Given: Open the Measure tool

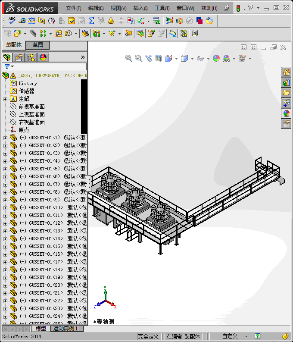Looking at the screenshot, I should [x=22, y=21].
